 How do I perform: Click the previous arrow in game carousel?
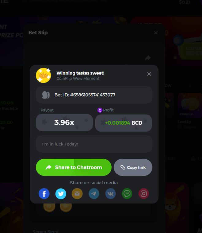coord(191,86)
